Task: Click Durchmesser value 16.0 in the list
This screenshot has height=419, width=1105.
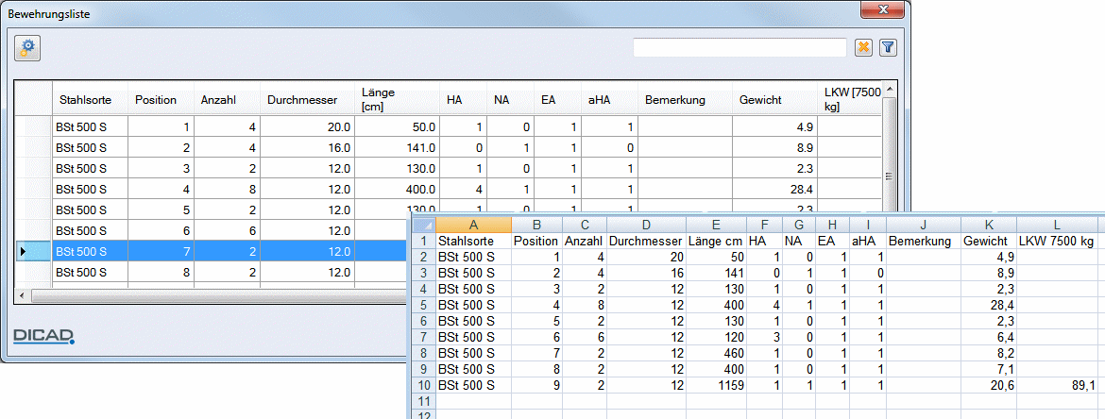Action: tap(307, 148)
